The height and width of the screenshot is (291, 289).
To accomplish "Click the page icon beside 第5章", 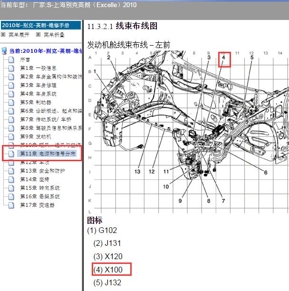I will (x=11, y=102).
